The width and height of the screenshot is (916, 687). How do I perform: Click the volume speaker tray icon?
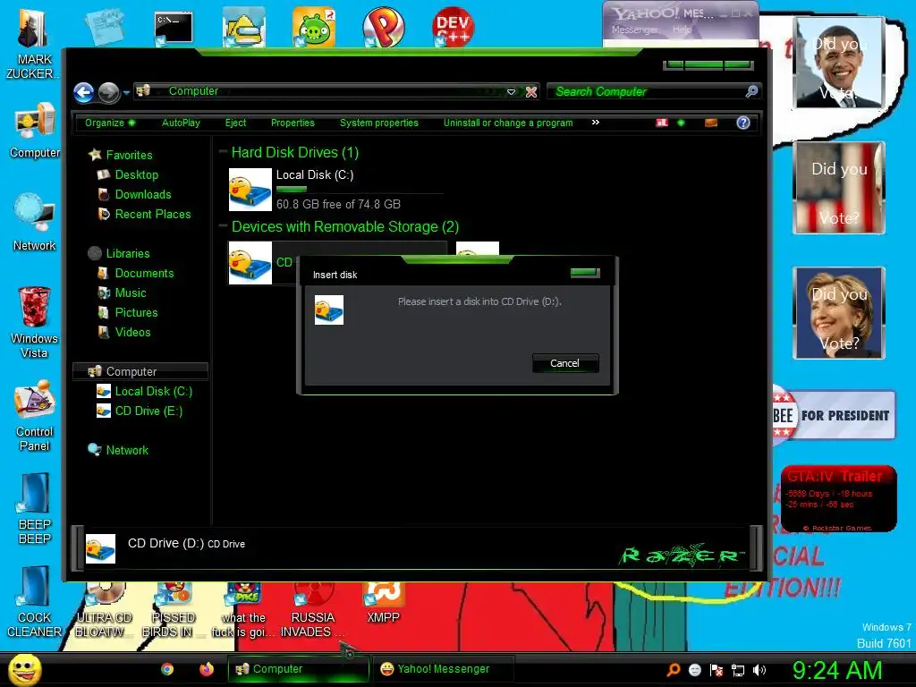coord(759,670)
